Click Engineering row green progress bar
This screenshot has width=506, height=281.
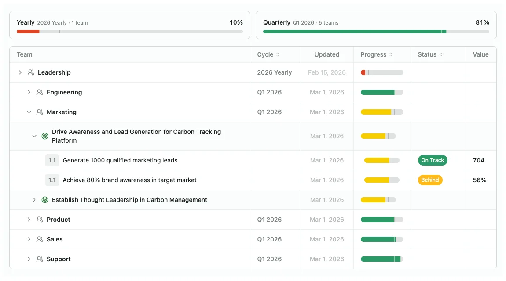[382, 92]
